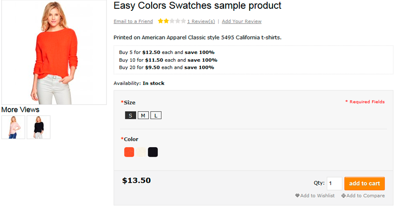The image size is (397, 209).
Task: Click the Add to Wishlist link text
Action: (318, 196)
